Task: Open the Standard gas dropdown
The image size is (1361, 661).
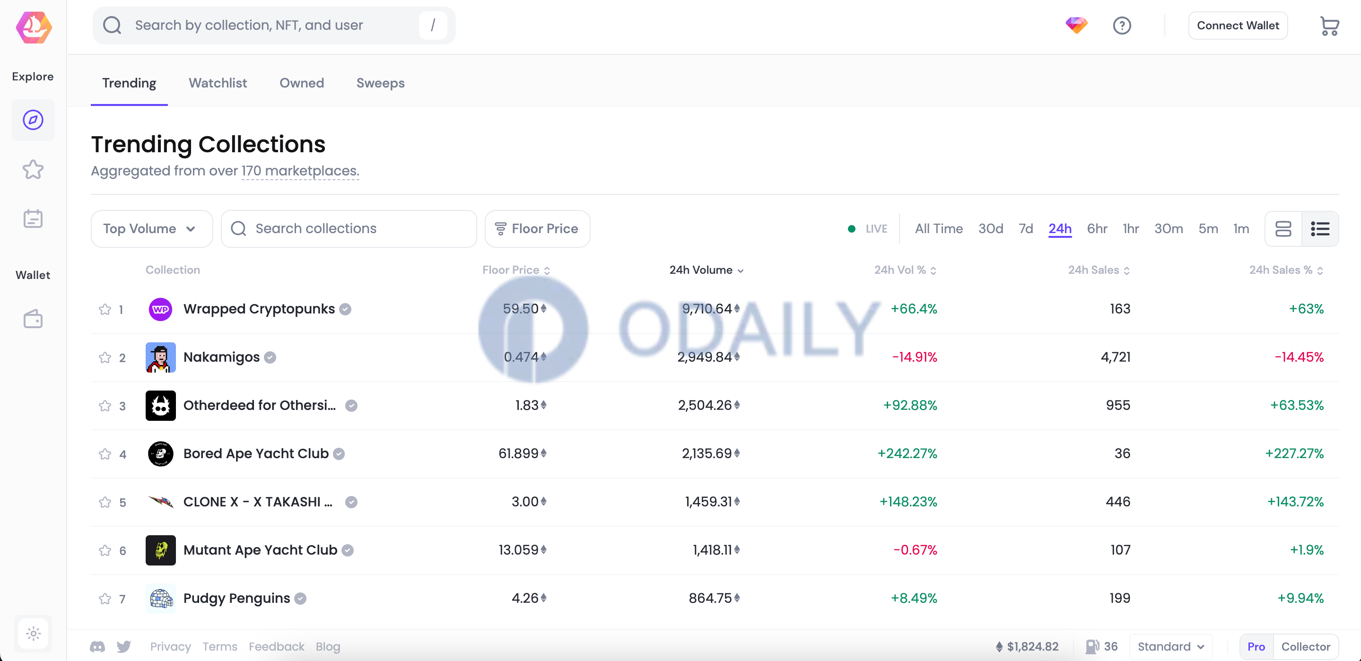Action: (x=1170, y=646)
